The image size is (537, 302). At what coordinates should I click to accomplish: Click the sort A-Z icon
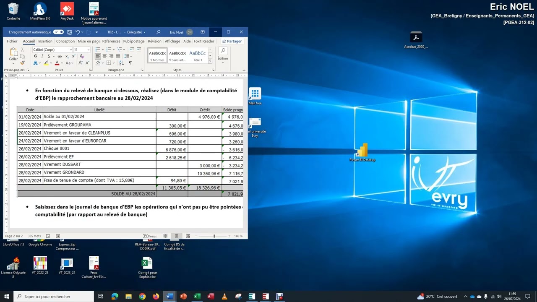[x=122, y=63]
